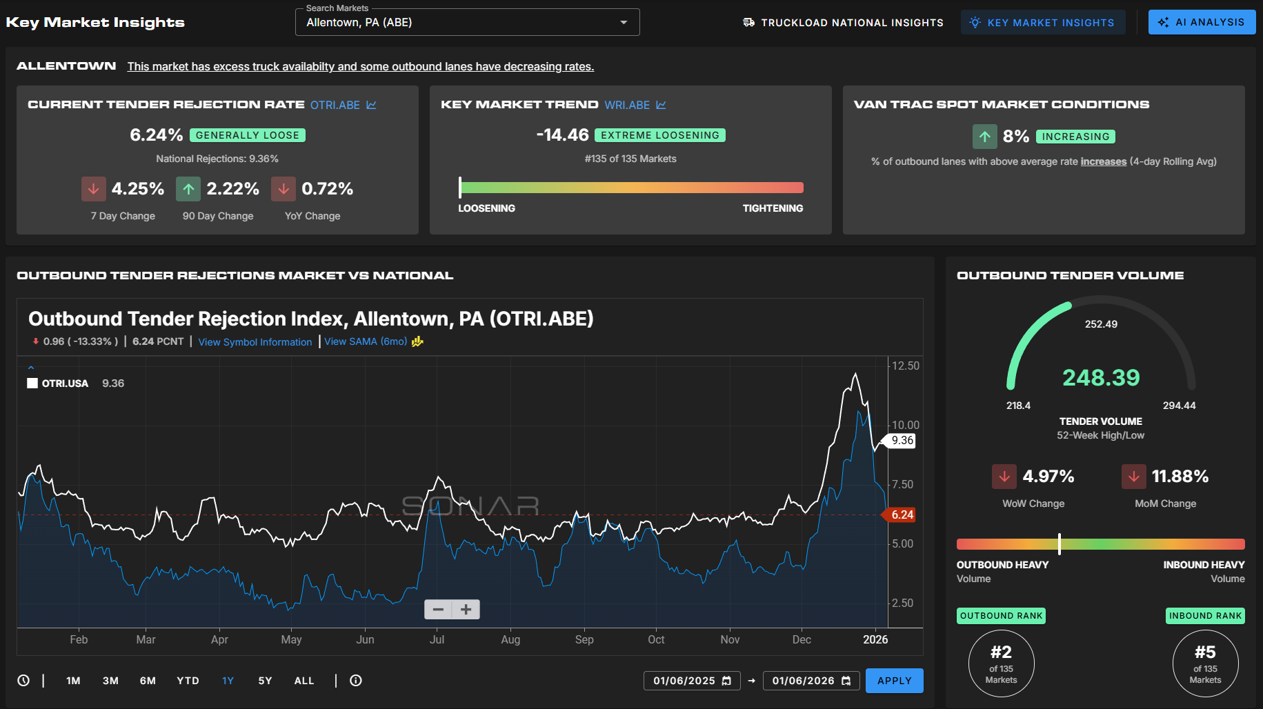Image resolution: width=1263 pixels, height=709 pixels.
Task: Select the 5Y time range
Action: click(x=265, y=681)
